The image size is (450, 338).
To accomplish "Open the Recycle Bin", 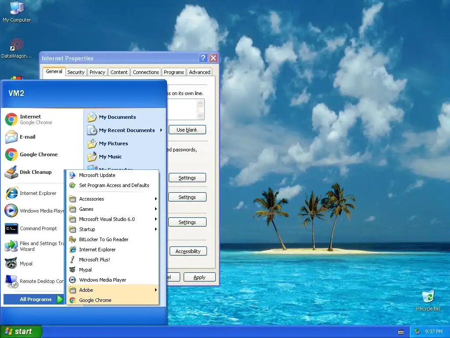I will coord(428,300).
